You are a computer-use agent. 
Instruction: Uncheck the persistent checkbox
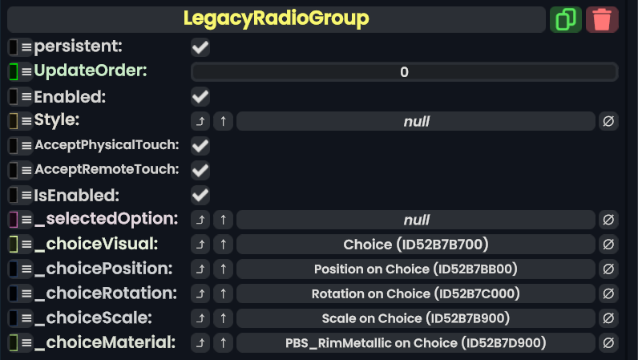[x=200, y=48]
